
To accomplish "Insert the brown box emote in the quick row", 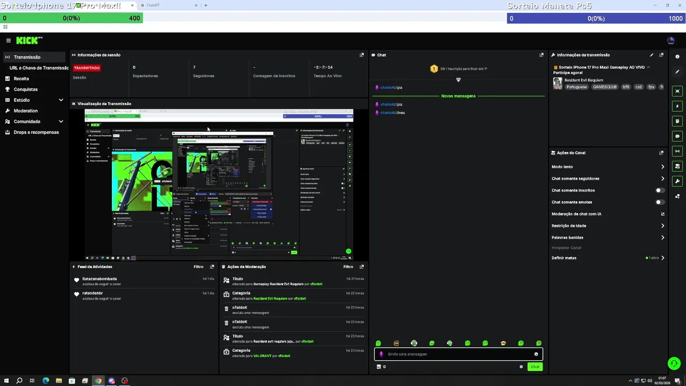I will point(396,343).
